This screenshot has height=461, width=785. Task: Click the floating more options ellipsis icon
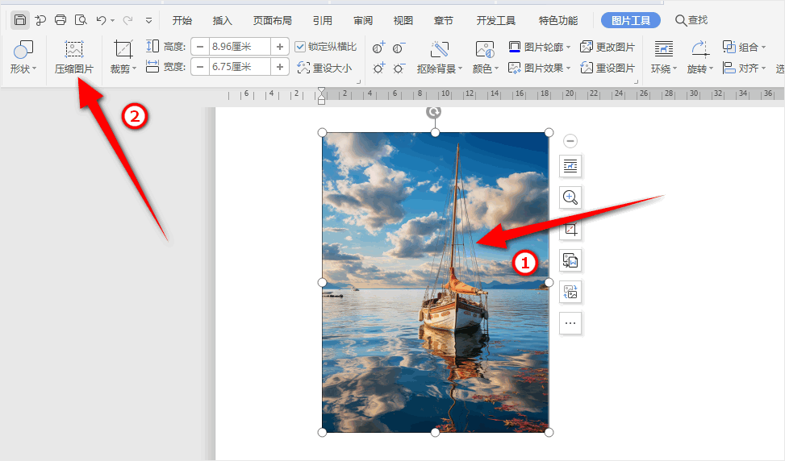[570, 323]
